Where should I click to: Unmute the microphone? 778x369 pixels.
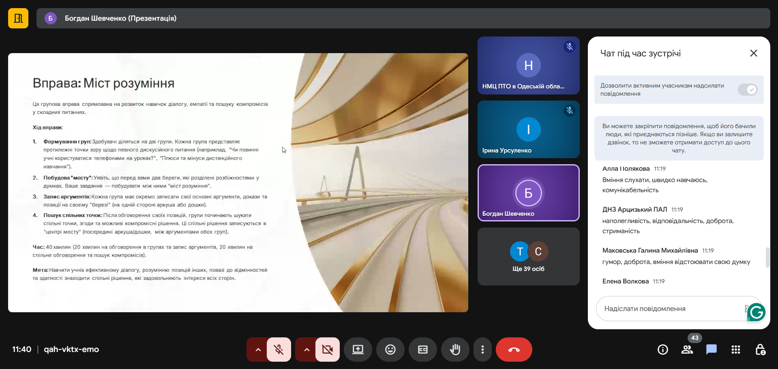click(279, 350)
